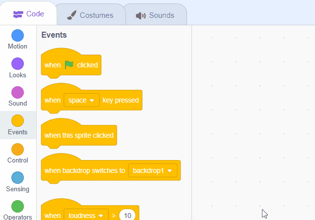Switch to the Costumes tab

(x=90, y=15)
